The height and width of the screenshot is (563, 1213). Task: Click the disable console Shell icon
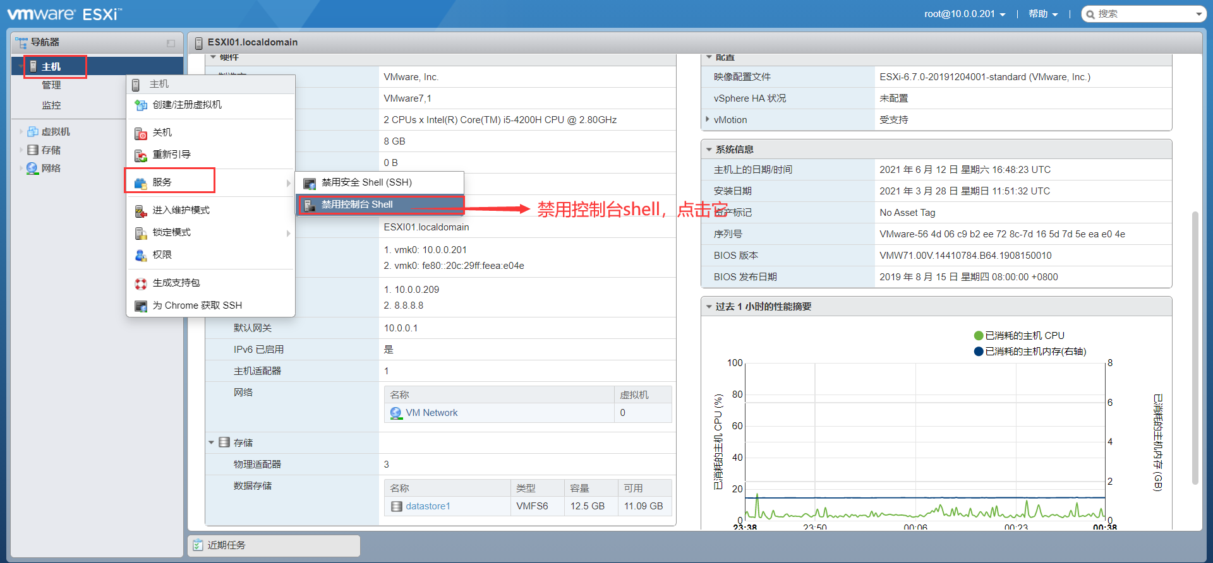click(x=310, y=205)
